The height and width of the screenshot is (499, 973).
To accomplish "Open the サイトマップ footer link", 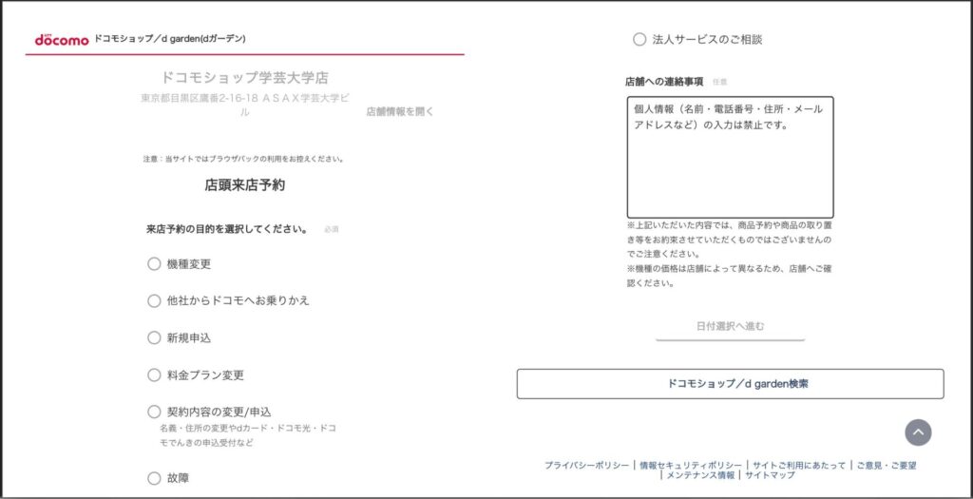I will point(770,475).
